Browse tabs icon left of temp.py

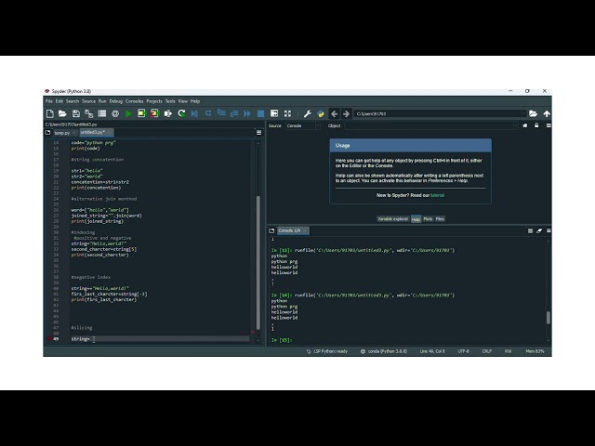(47, 132)
